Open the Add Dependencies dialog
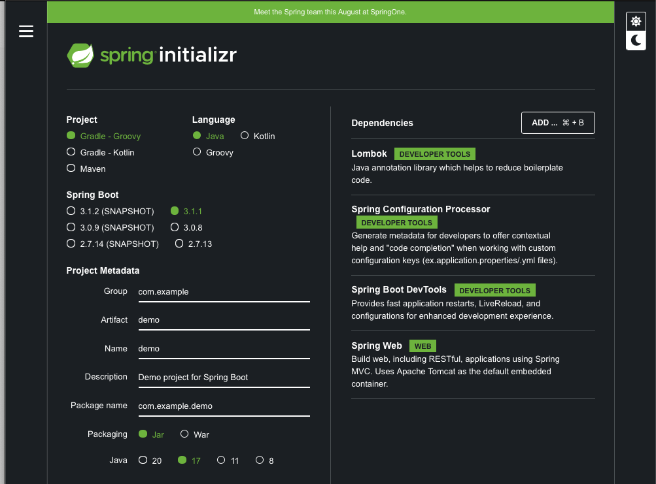 pos(558,123)
